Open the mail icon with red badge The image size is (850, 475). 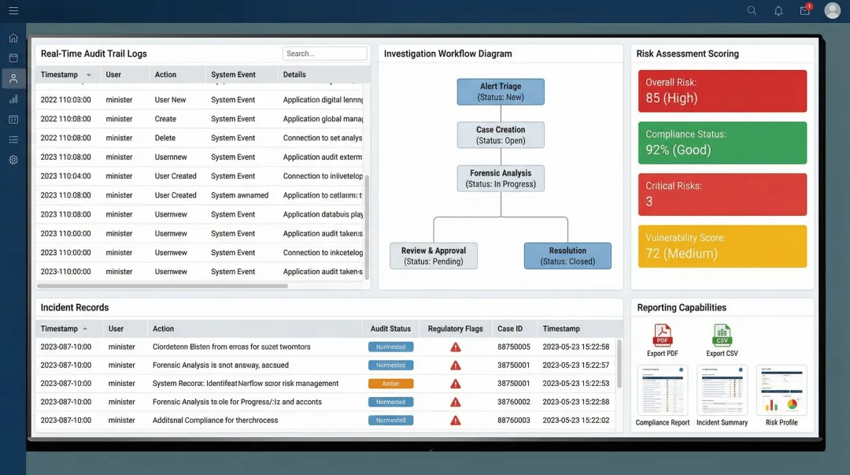tap(804, 11)
